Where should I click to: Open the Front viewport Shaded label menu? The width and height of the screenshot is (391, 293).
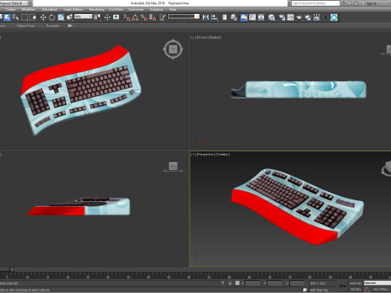click(214, 37)
